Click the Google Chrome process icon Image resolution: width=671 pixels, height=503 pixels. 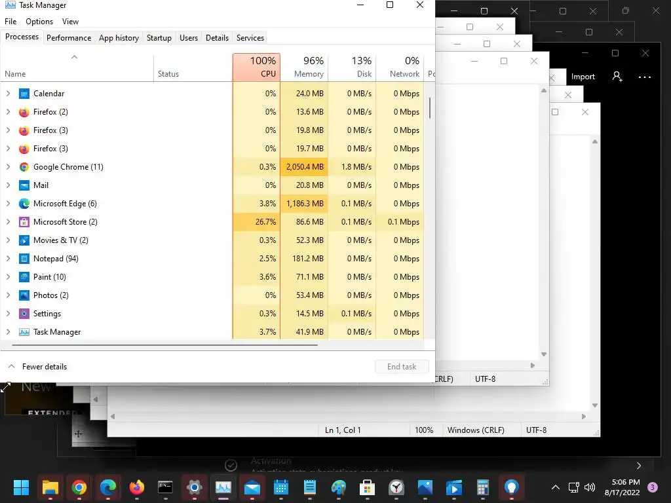click(24, 167)
